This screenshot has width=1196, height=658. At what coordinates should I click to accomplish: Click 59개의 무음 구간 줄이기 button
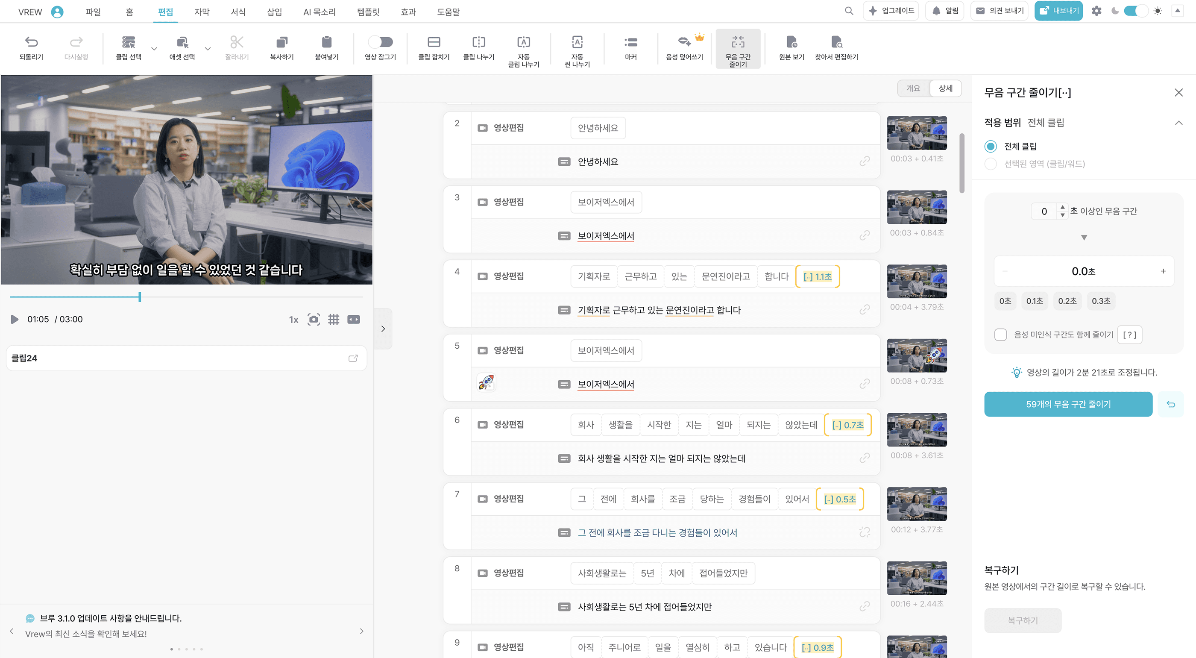(x=1068, y=404)
